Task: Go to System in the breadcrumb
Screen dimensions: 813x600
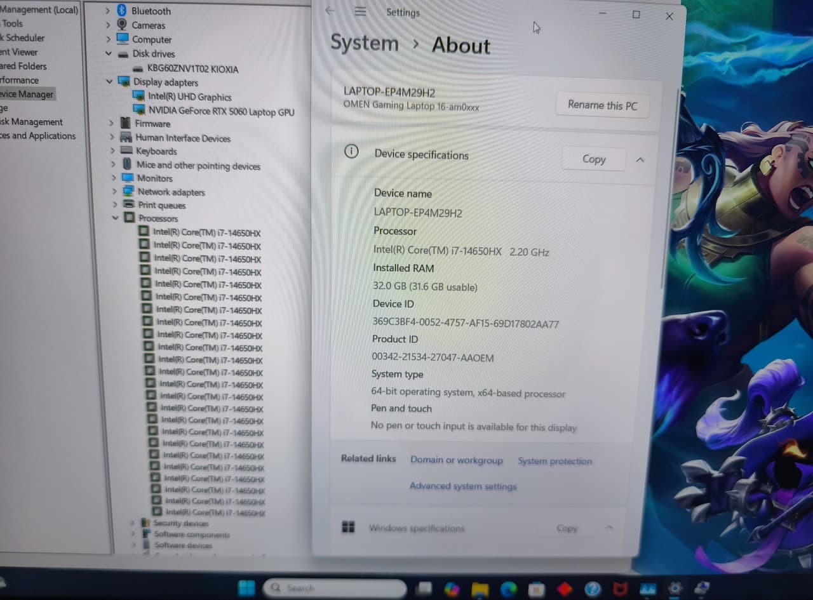Action: point(365,43)
